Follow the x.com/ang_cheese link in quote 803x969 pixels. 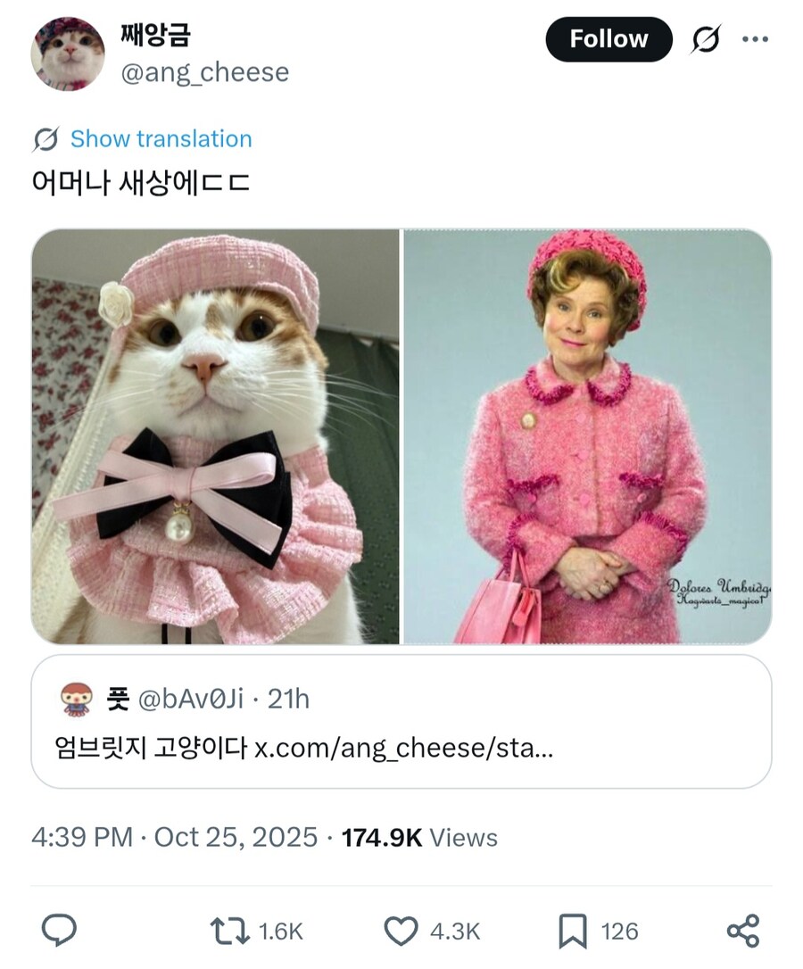[x=403, y=747]
